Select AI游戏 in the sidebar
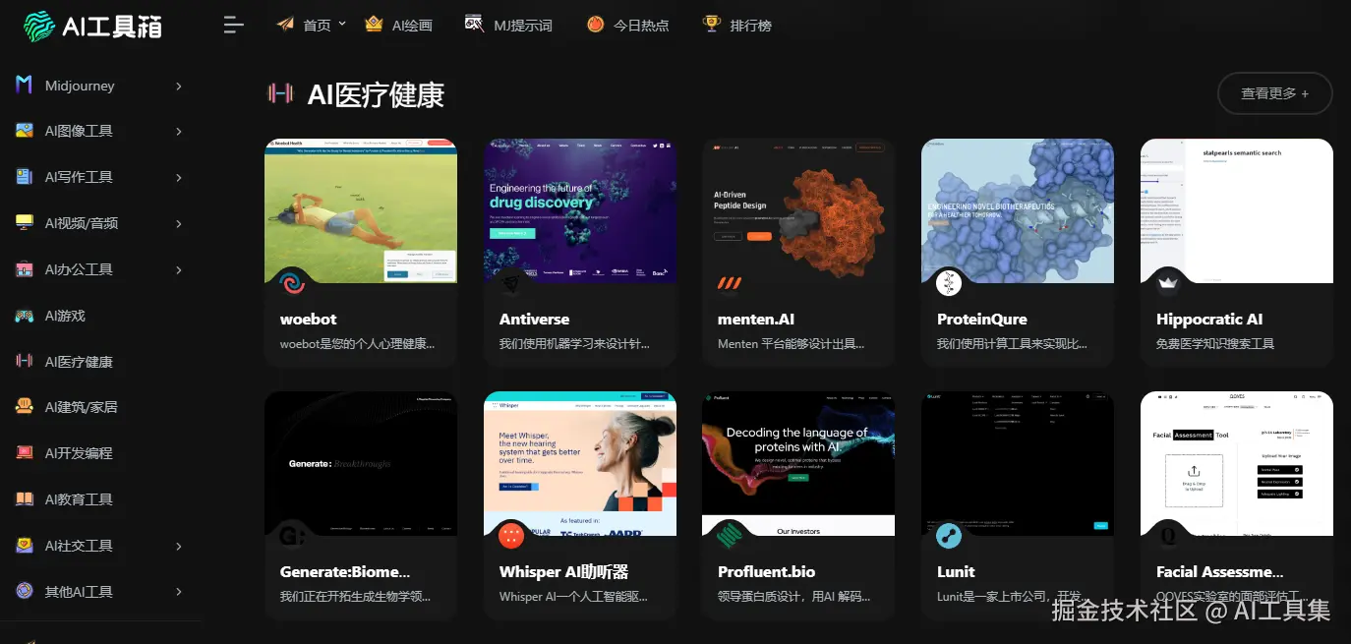The height and width of the screenshot is (644, 1351). tap(65, 316)
